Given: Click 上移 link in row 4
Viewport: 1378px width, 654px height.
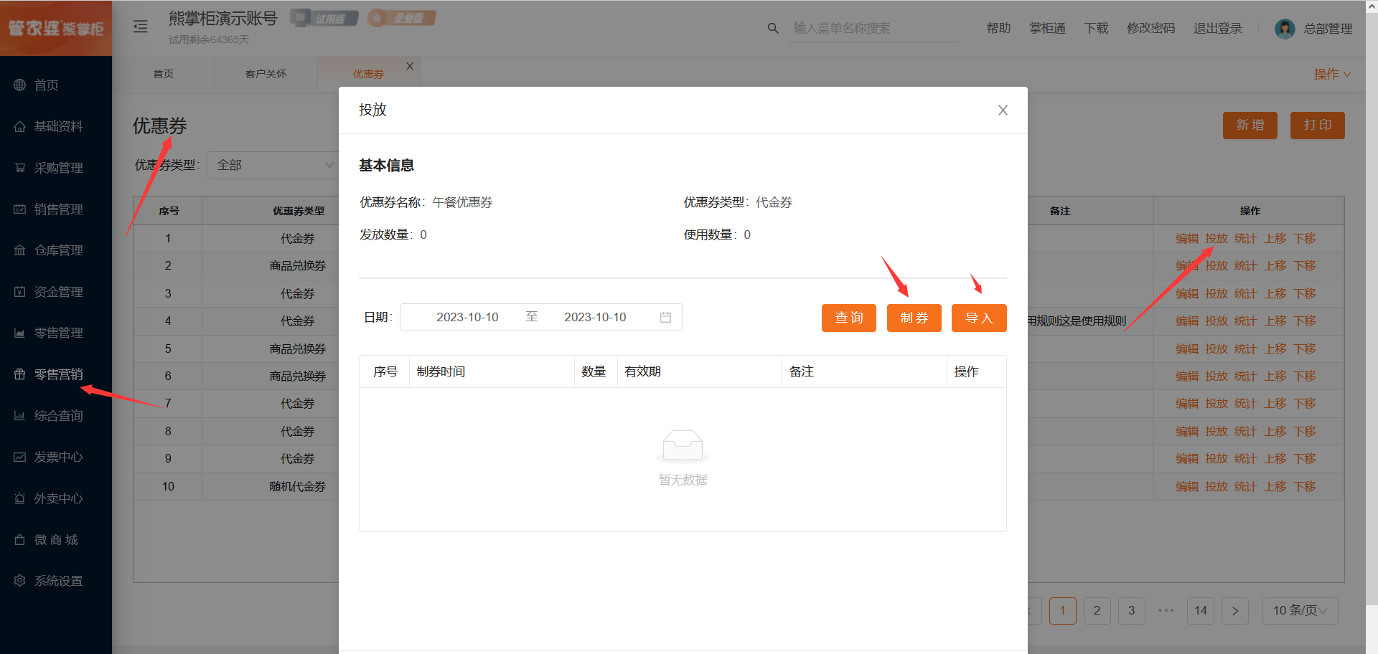Looking at the screenshot, I should pos(1275,321).
